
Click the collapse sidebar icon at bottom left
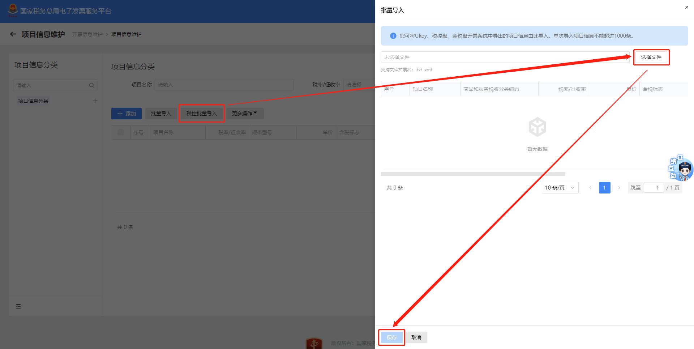(18, 306)
